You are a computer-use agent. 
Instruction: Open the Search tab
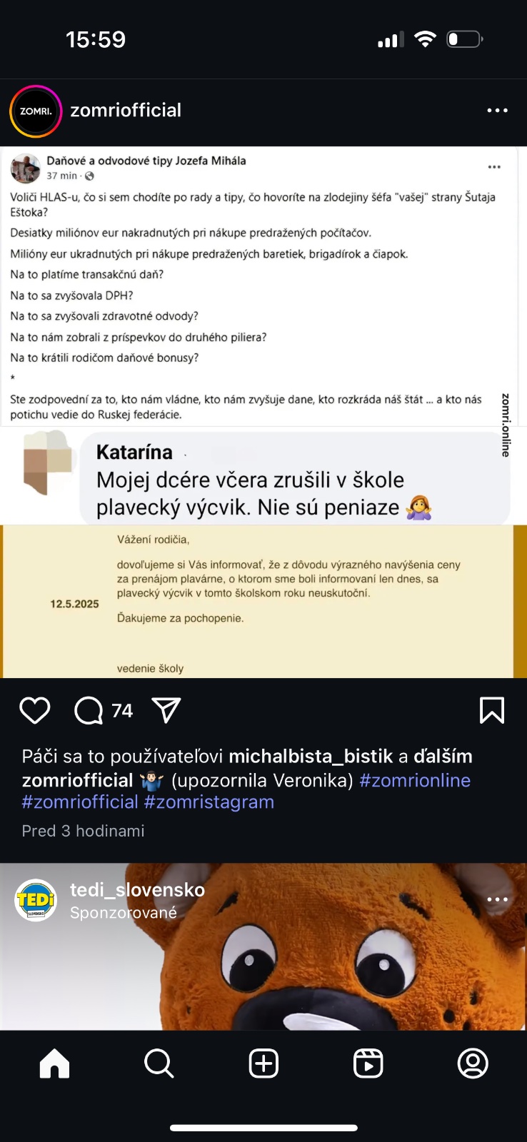159,1063
